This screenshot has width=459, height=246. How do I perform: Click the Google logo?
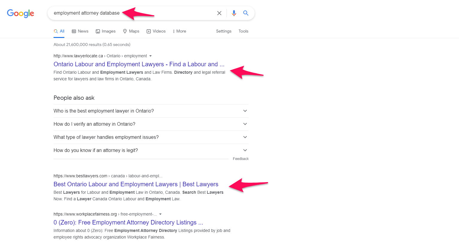pos(20,13)
